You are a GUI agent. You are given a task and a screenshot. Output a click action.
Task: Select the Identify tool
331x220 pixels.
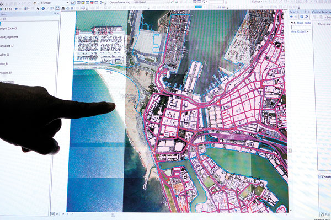click(43, 8)
